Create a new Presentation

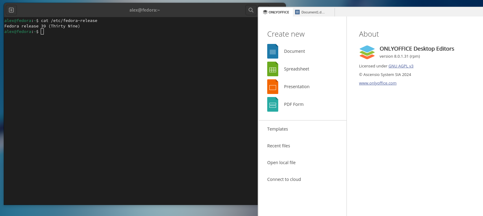pos(297,87)
